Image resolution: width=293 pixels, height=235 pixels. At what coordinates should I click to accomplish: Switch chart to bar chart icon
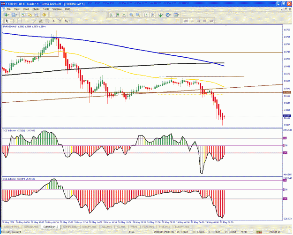[x=111, y=15]
